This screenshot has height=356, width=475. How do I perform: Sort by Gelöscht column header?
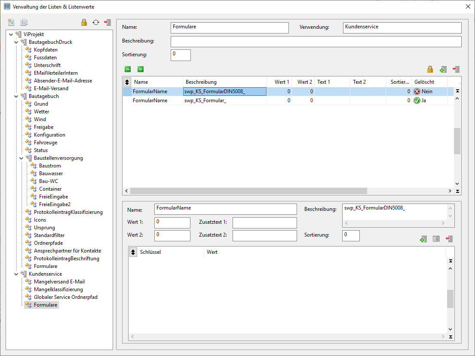[x=429, y=82]
